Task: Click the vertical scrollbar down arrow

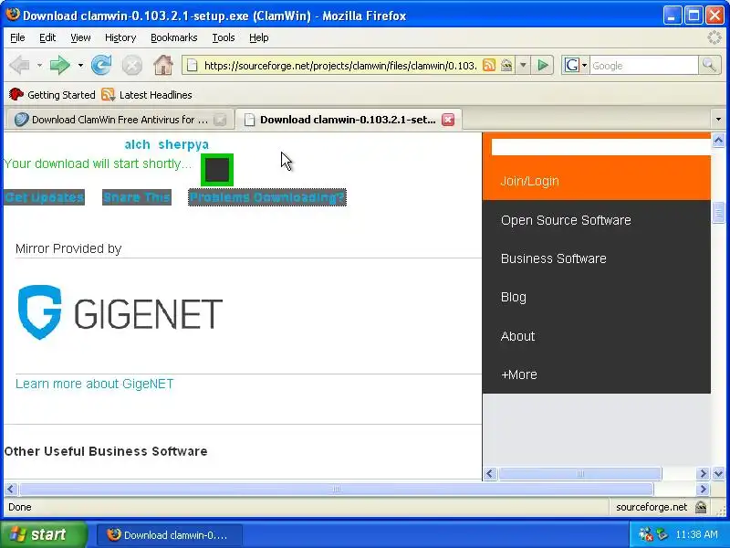Action: click(x=718, y=474)
